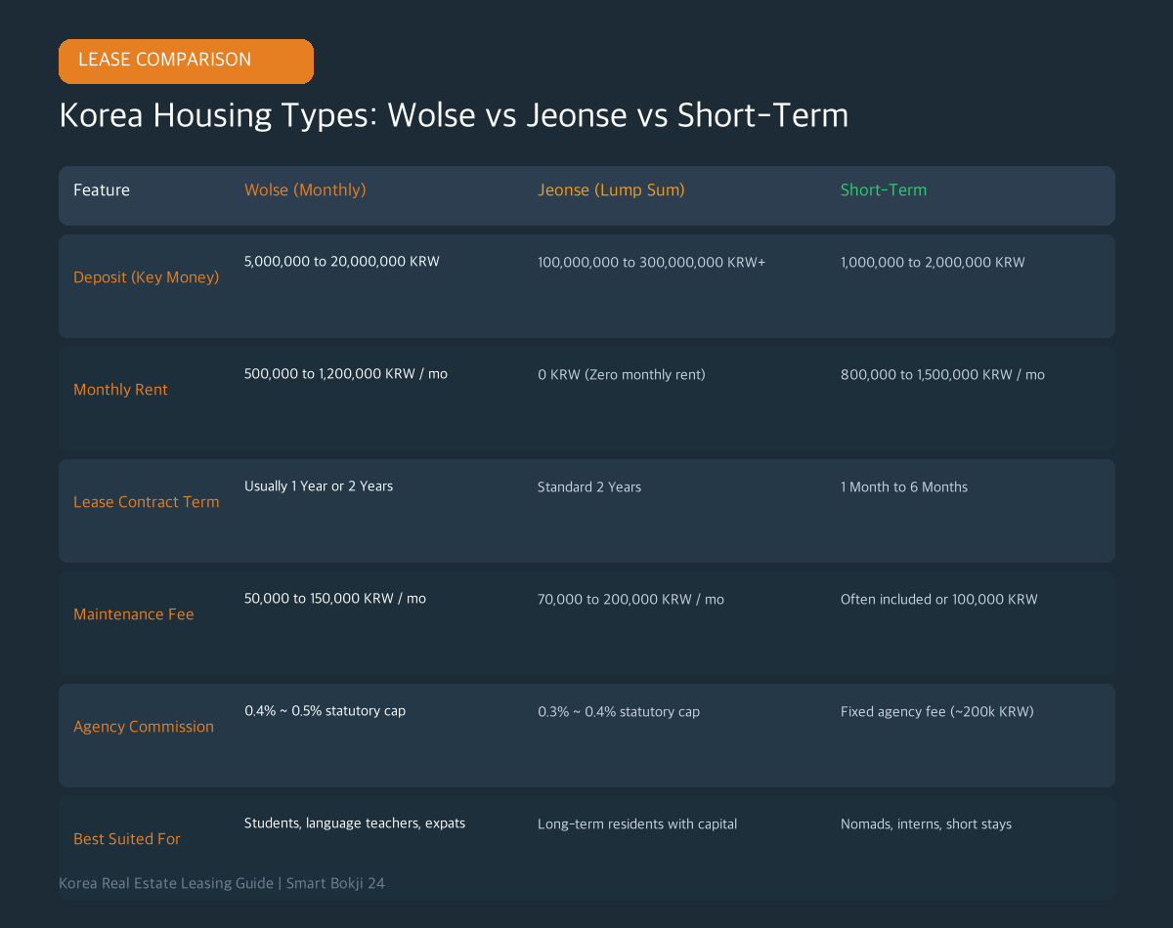Image resolution: width=1173 pixels, height=928 pixels.
Task: Click the LEASE COMPARISON badge
Action: (186, 61)
